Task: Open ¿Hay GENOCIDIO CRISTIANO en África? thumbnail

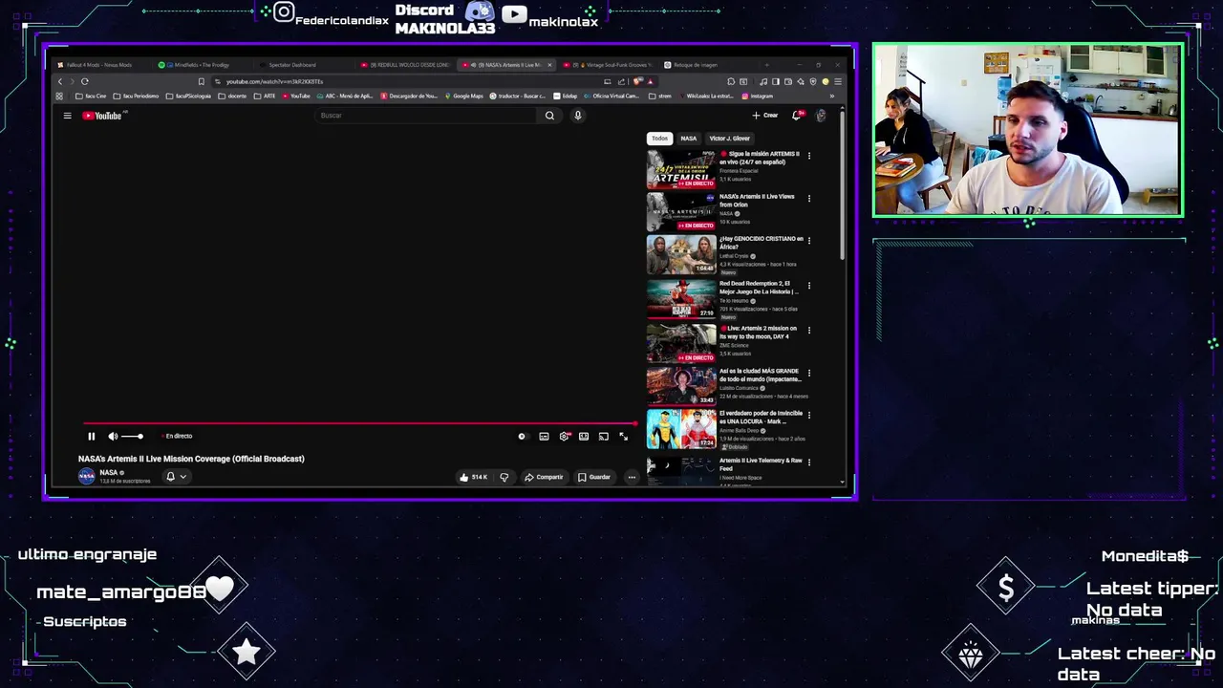Action: point(681,254)
